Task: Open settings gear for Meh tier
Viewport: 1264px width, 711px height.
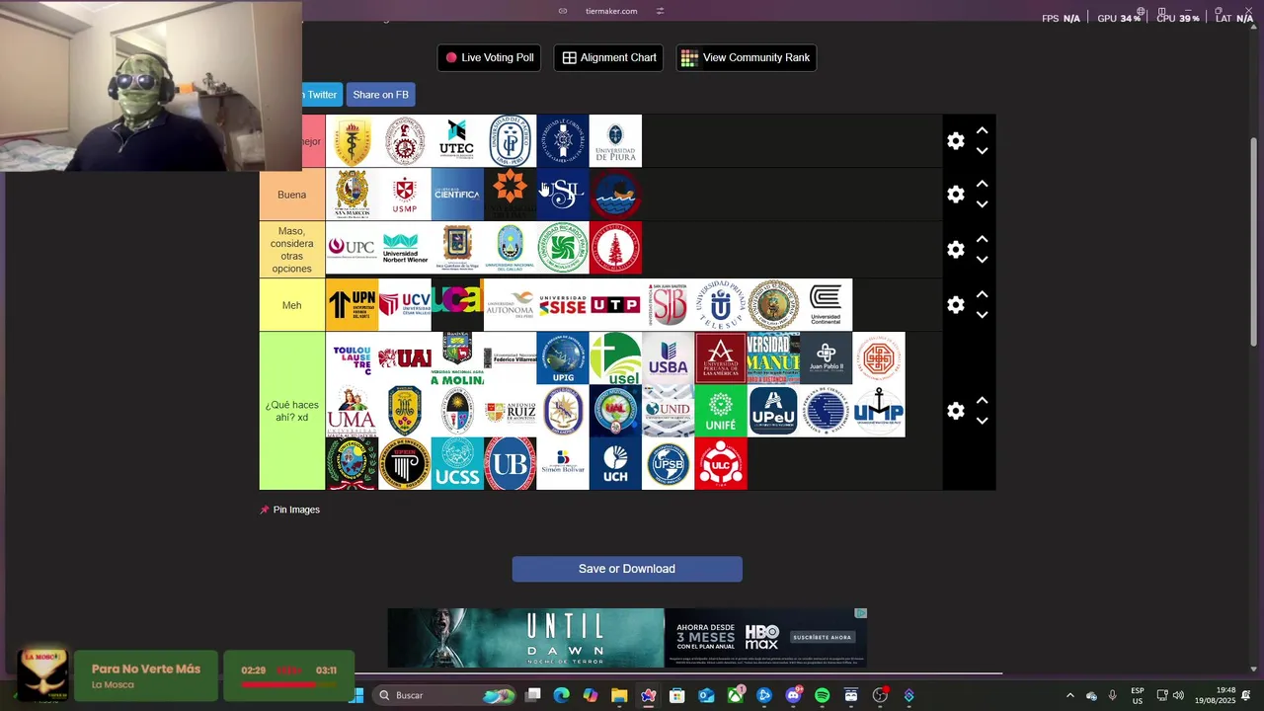Action: [955, 305]
